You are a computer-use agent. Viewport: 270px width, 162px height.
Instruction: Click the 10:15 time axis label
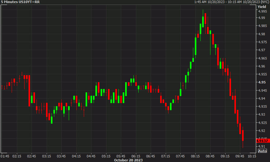pos(252,156)
